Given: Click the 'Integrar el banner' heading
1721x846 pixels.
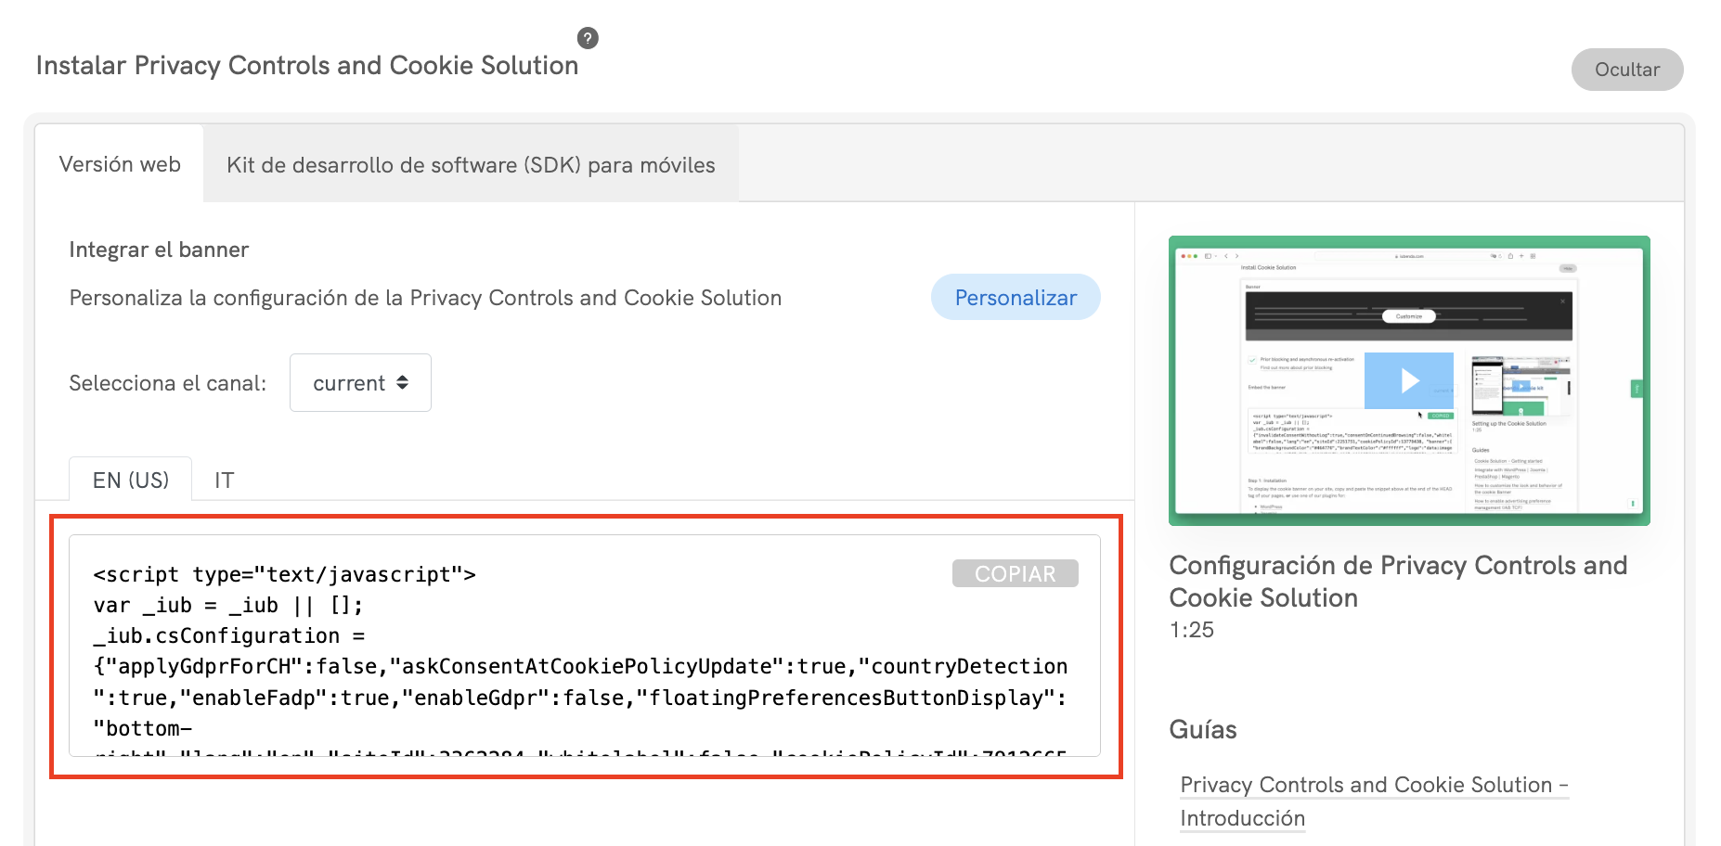Looking at the screenshot, I should tap(158, 249).
